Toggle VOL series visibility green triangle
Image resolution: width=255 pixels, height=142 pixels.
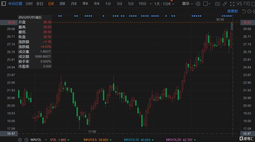pos(69,140)
